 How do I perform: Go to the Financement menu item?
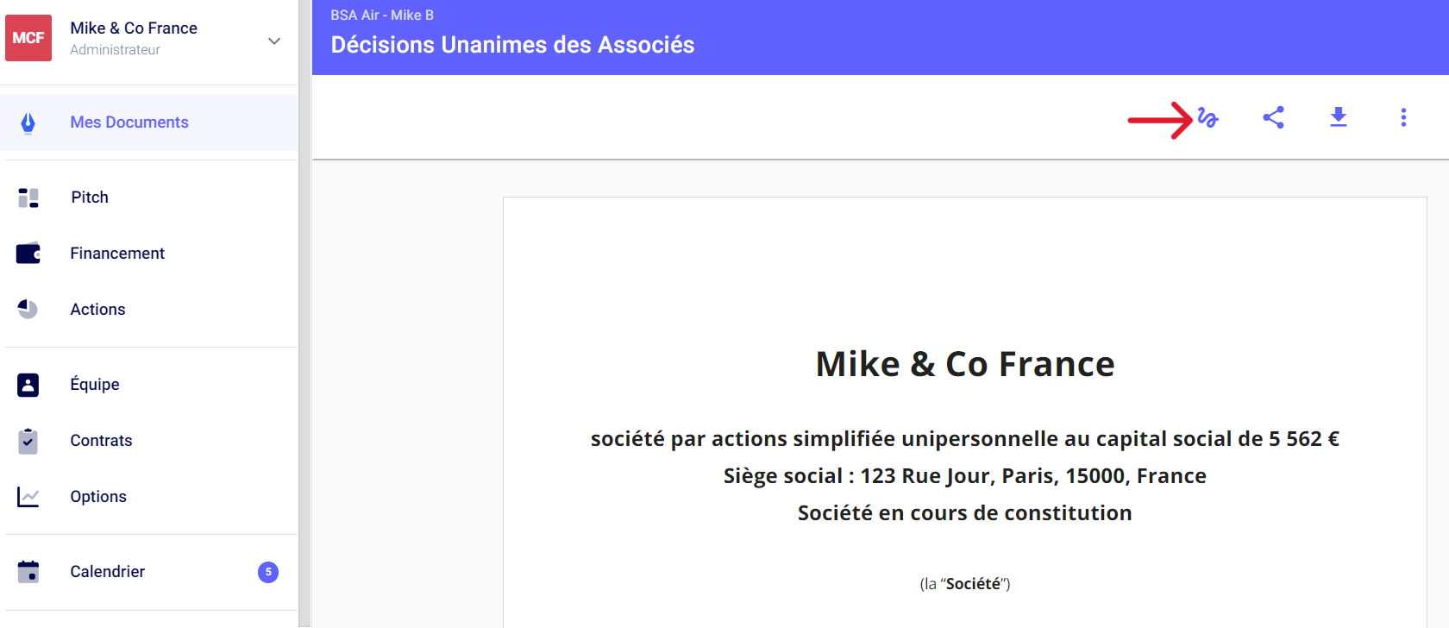tap(117, 254)
